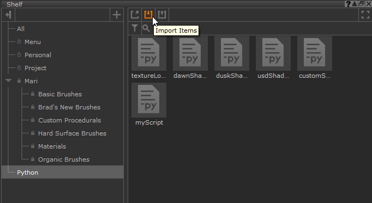Open Custom Procedurals shelf
Screen dimensions: 372x203
click(69, 120)
